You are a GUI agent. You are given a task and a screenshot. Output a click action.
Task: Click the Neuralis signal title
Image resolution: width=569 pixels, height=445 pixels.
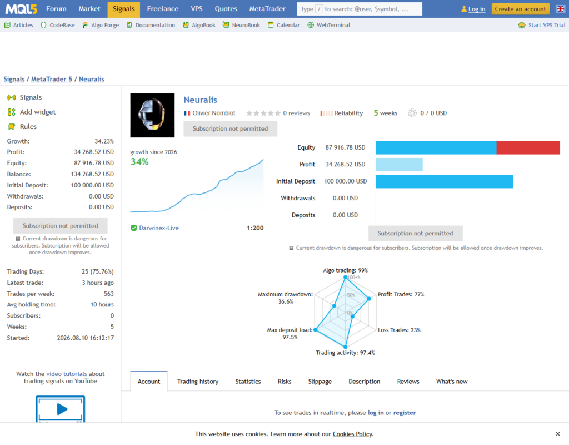(x=200, y=100)
